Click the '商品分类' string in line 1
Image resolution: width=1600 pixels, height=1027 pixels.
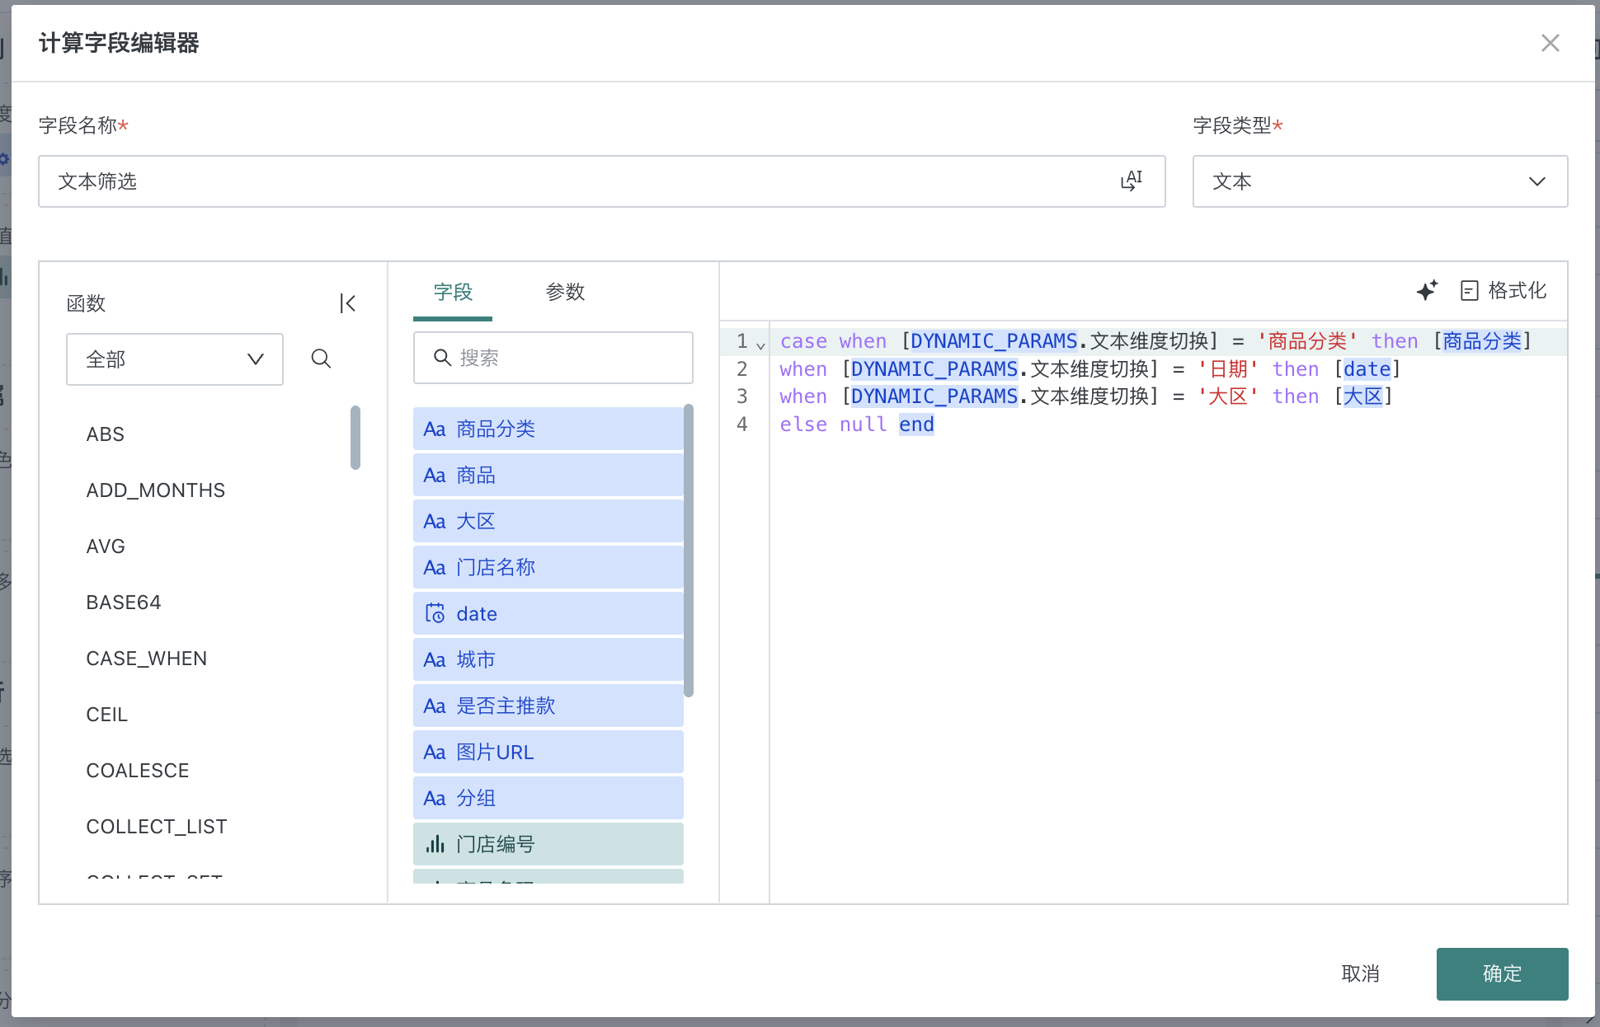point(1307,340)
